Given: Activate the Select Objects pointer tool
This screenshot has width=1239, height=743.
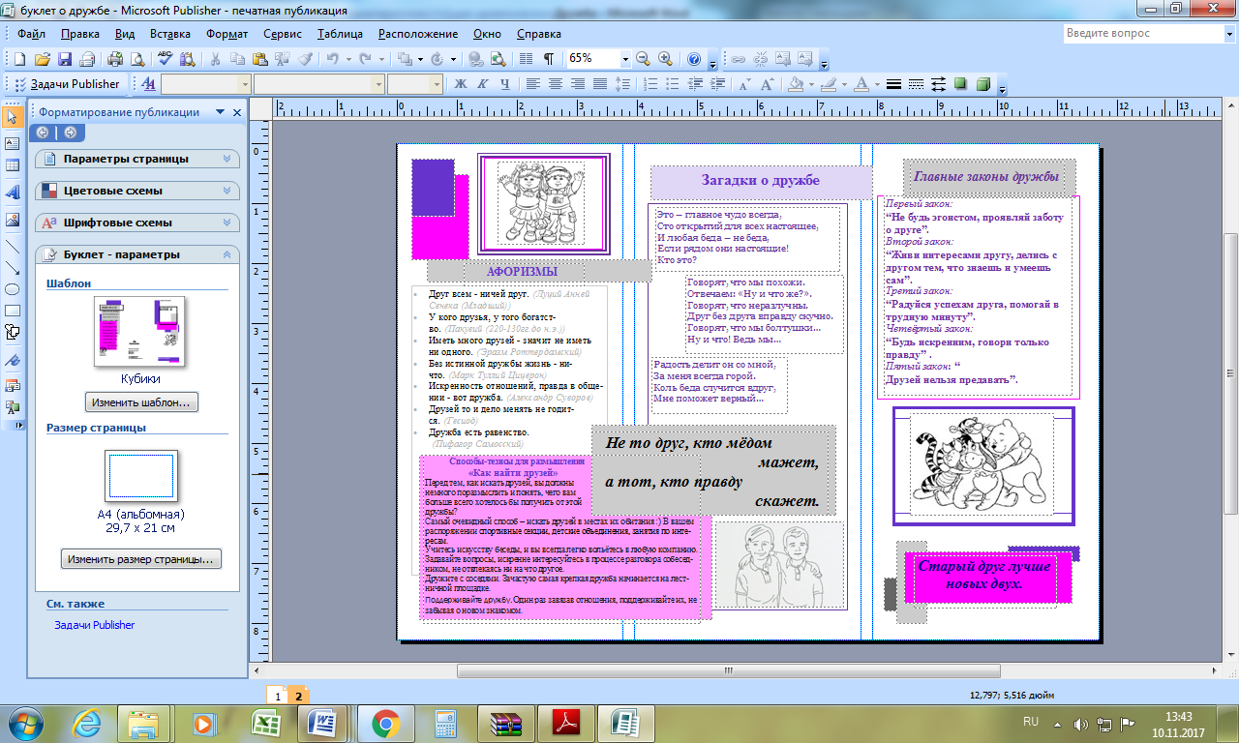Looking at the screenshot, I should [x=13, y=117].
